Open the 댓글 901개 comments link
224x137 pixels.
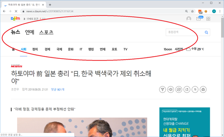pos(57,90)
